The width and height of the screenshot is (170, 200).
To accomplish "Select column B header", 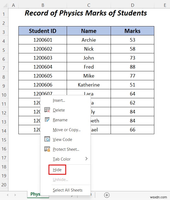I will click(x=43, y=5).
